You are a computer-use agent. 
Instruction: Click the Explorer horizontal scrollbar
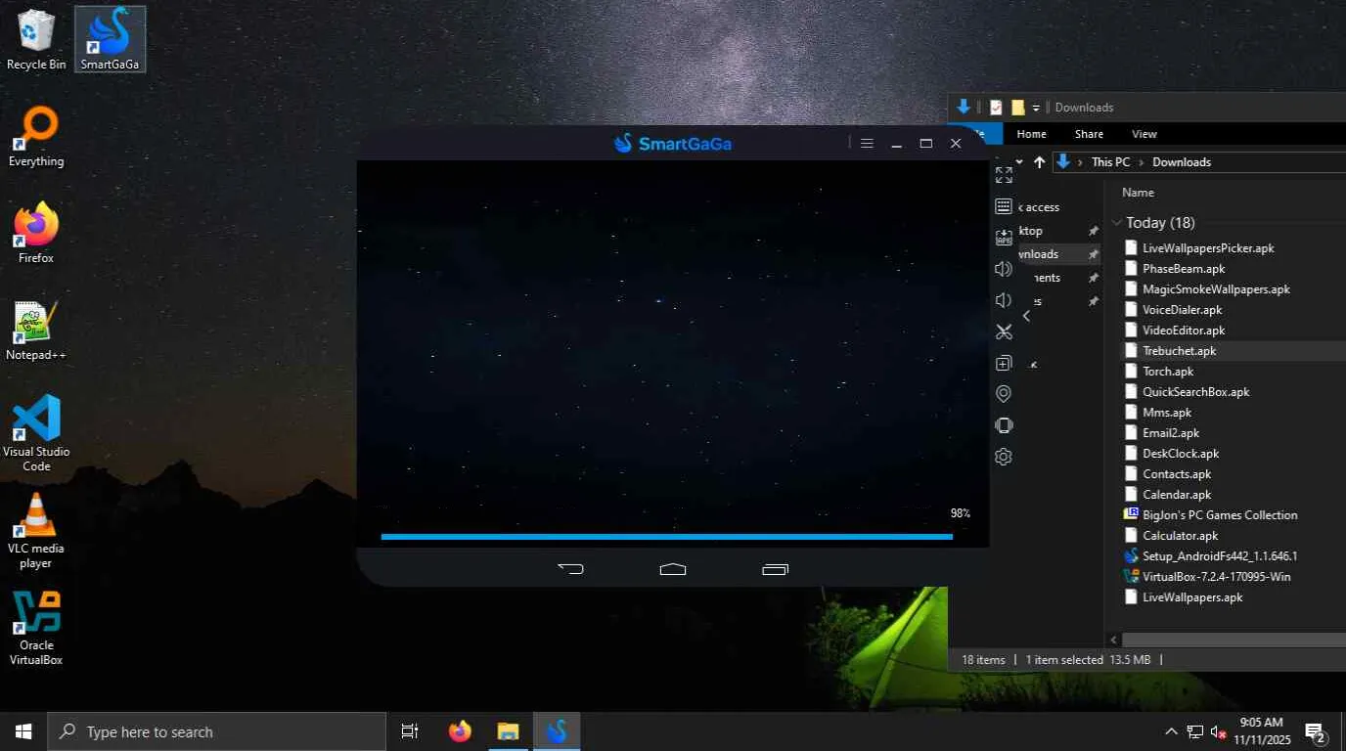tap(1233, 640)
